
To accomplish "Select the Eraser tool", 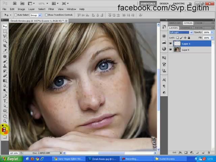I will point(5,76).
